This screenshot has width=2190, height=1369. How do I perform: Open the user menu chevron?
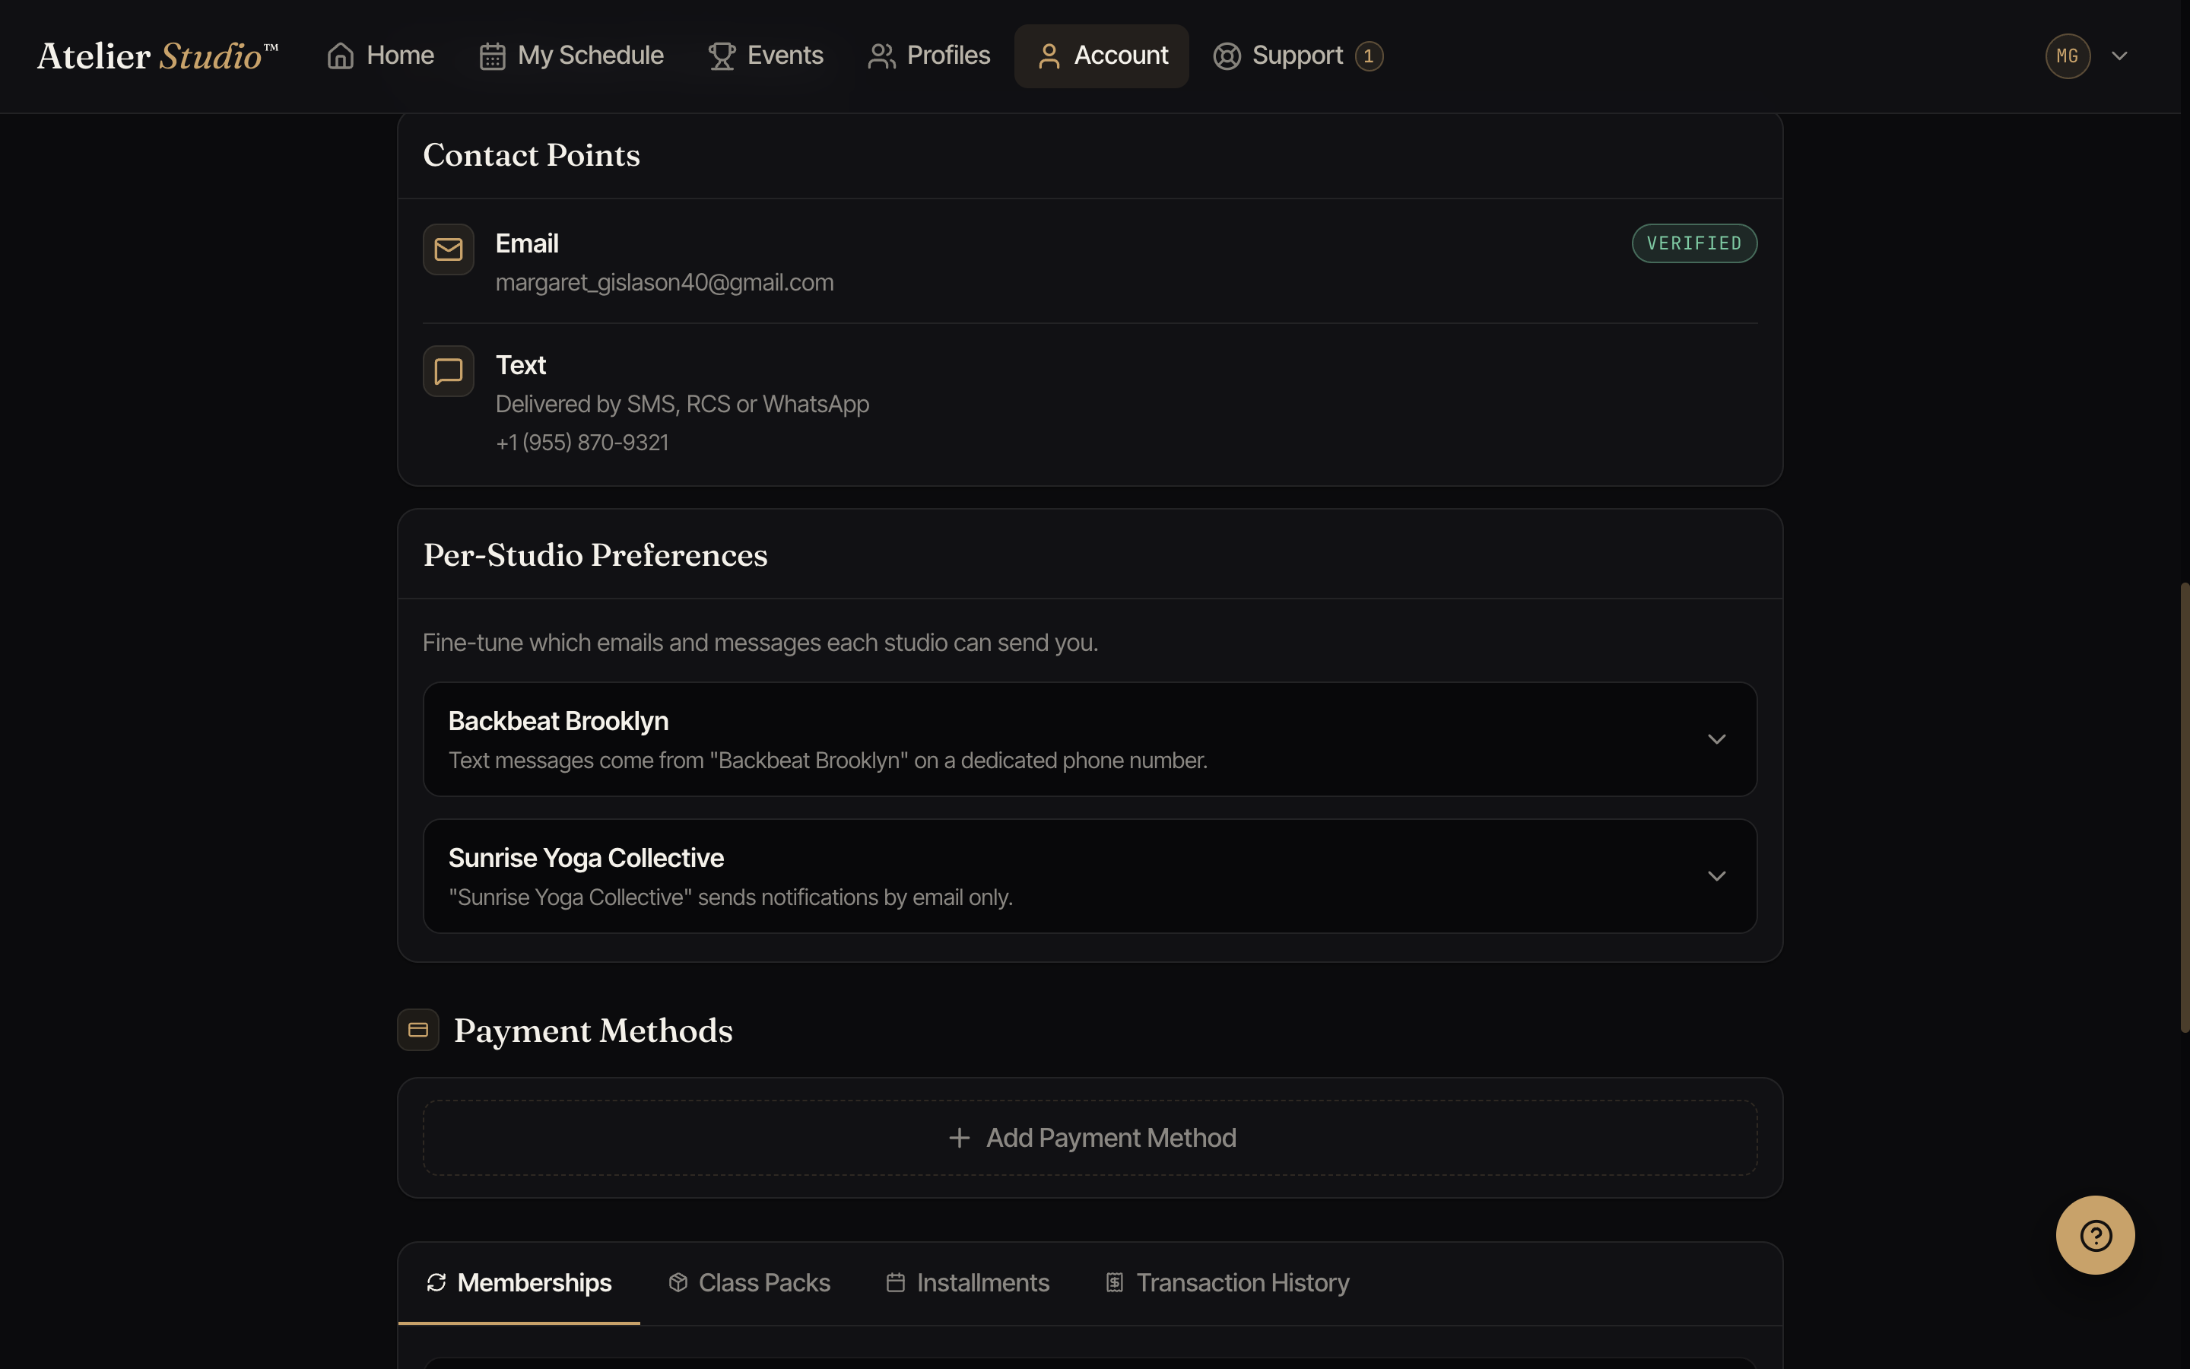pyautogui.click(x=2119, y=56)
